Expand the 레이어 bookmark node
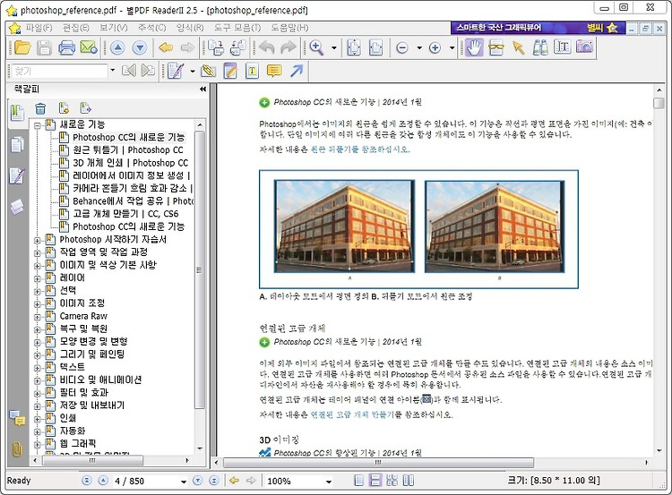This screenshot has width=672, height=495. (38, 278)
